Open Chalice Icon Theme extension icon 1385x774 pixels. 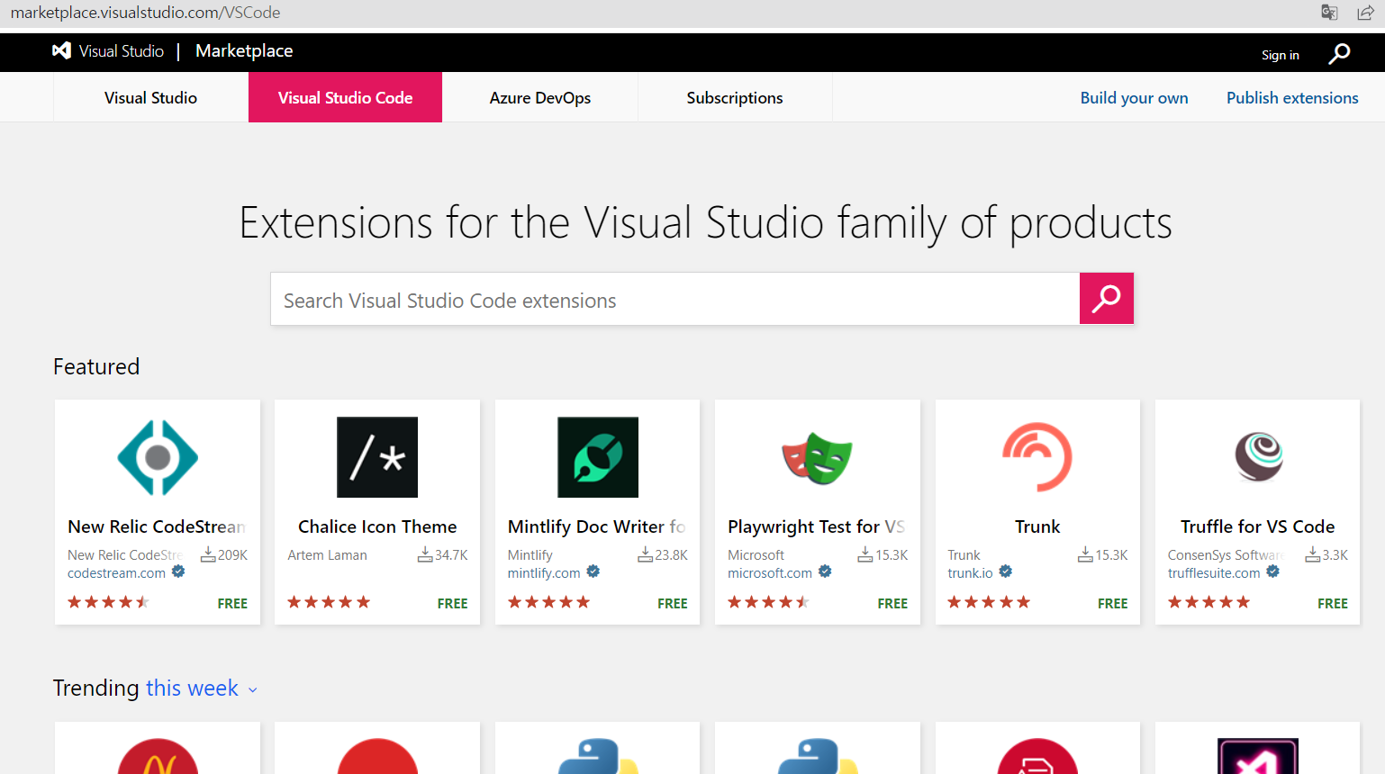point(377,457)
